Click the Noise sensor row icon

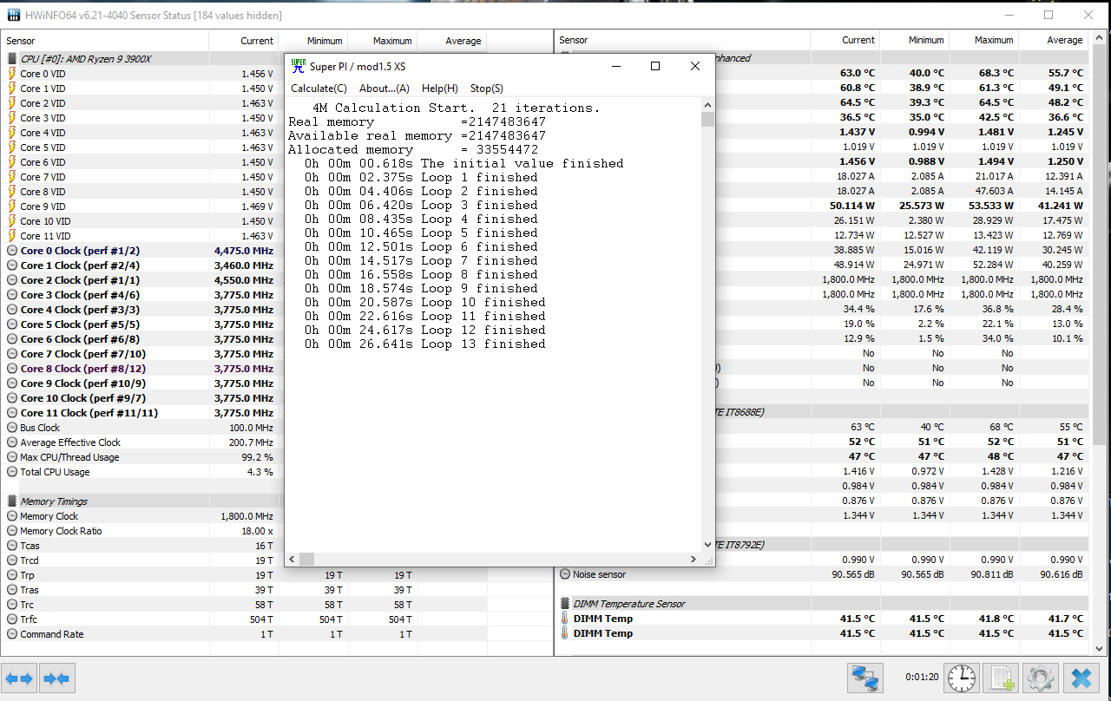tap(565, 574)
